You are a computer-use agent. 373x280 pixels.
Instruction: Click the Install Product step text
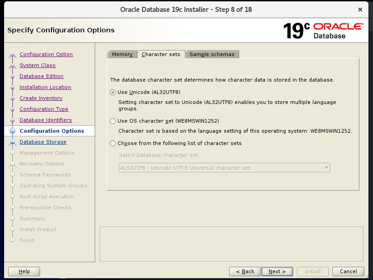point(38,229)
